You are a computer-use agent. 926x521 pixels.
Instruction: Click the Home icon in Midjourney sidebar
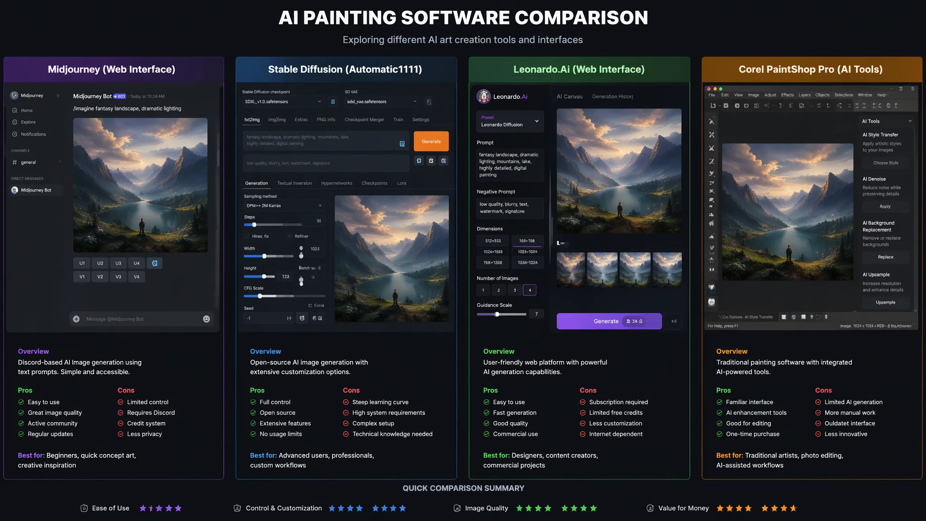[15, 110]
